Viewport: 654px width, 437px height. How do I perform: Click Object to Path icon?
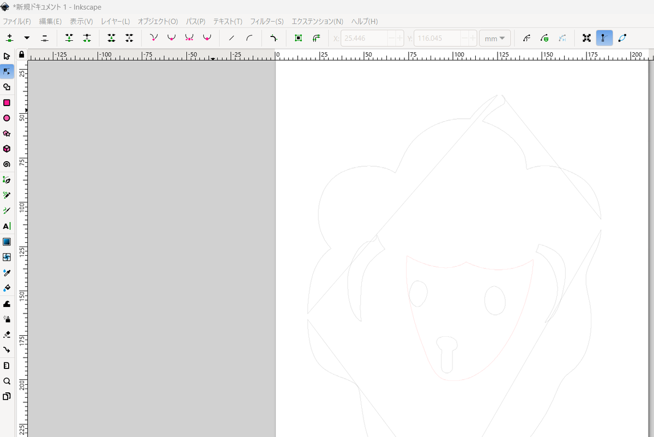point(298,38)
